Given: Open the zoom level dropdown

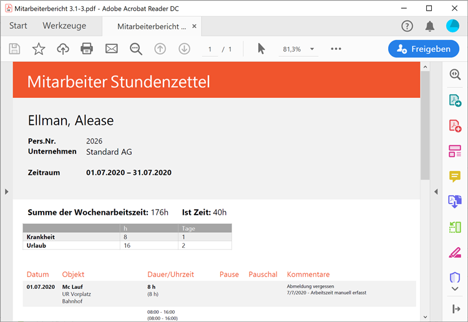Looking at the screenshot, I should [x=312, y=49].
